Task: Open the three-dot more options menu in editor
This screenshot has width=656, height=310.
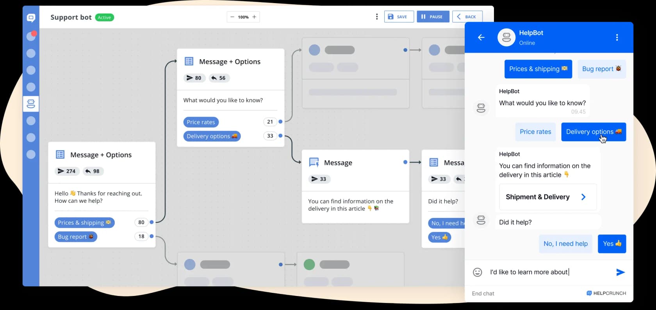Action: click(376, 17)
